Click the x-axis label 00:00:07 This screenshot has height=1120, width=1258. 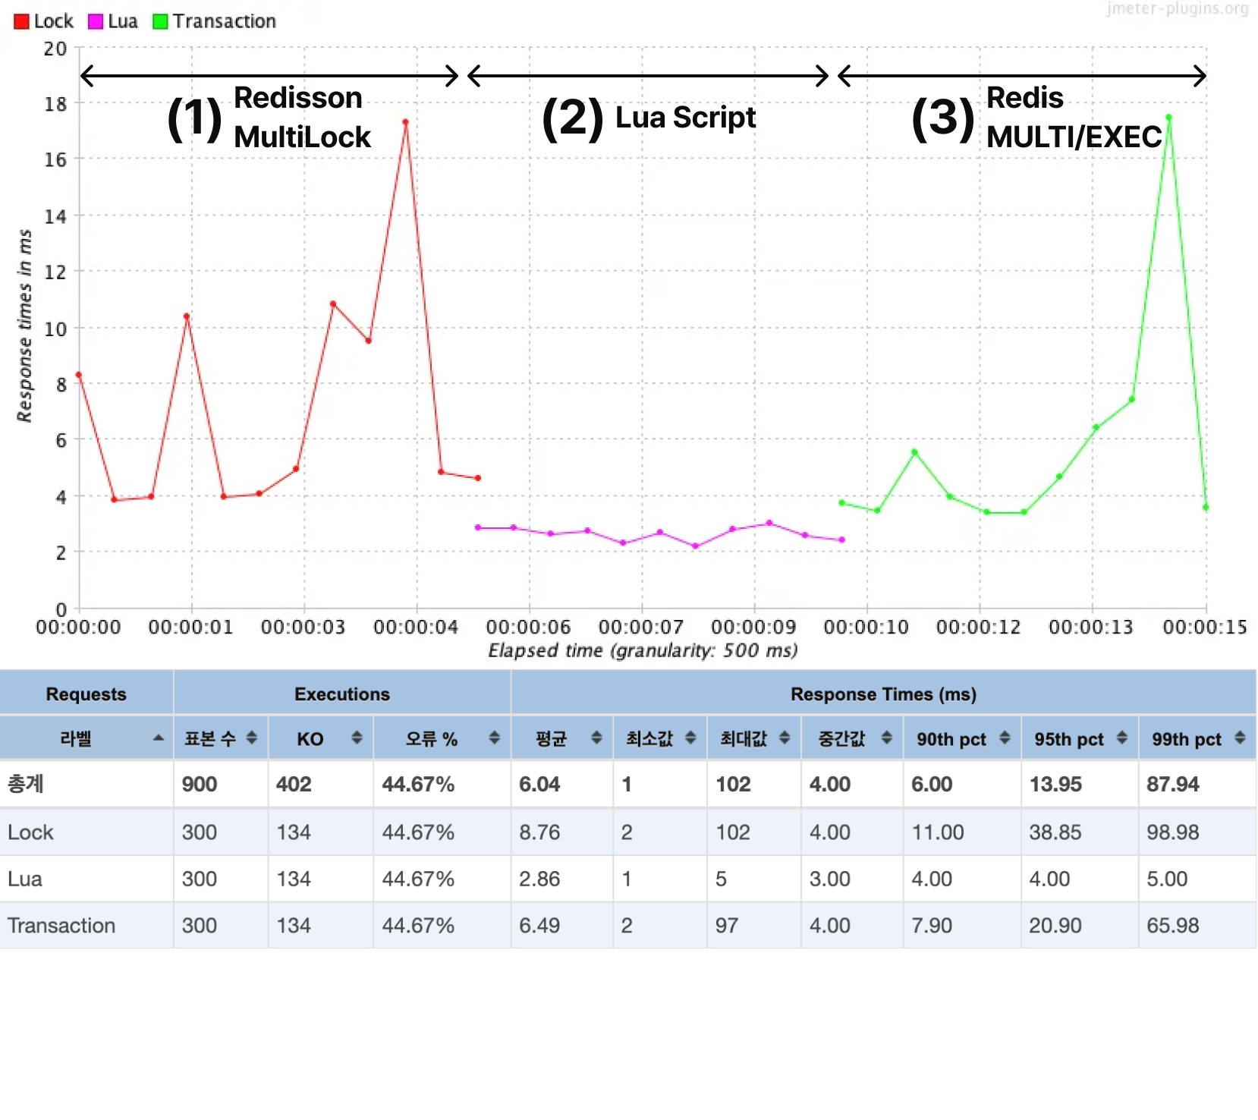[641, 628]
